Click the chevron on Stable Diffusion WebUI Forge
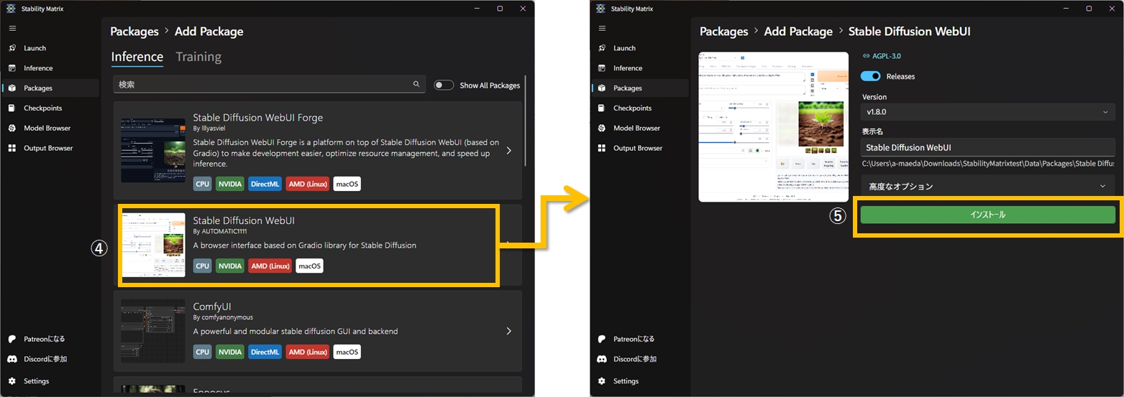 508,151
